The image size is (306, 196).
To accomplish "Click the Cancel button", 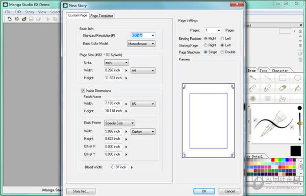I will pyautogui.click(x=229, y=191).
